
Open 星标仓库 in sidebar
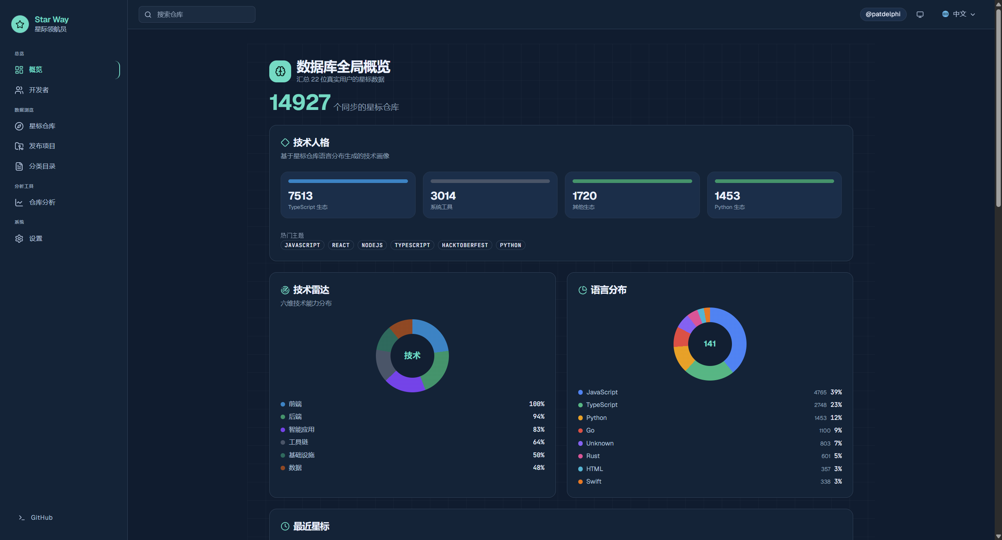(64, 126)
